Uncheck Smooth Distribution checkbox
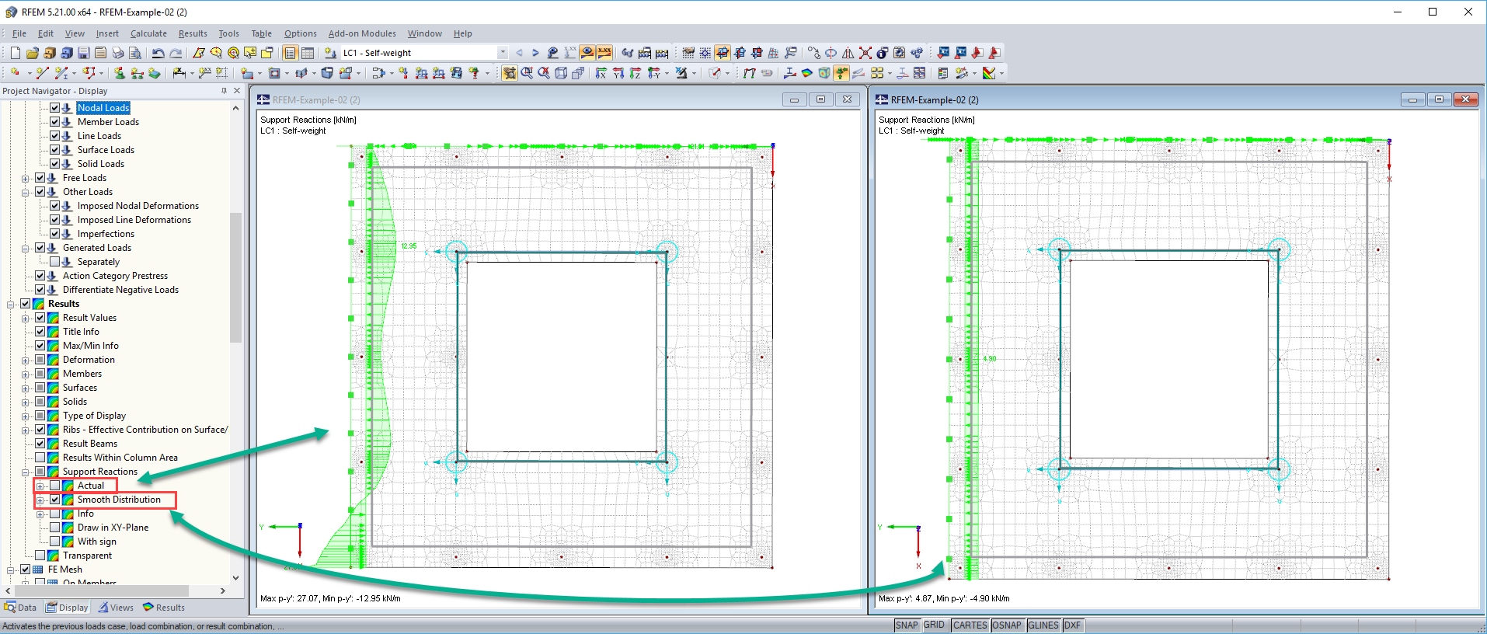Image resolution: width=1487 pixels, height=634 pixels. (54, 500)
